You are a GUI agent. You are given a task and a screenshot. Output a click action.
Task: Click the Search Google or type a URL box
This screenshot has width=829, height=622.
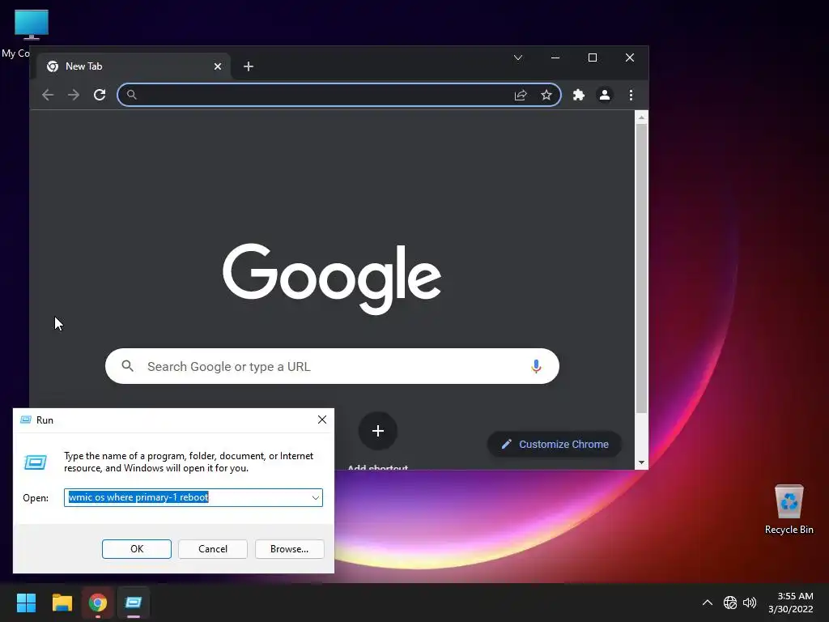[x=332, y=366]
